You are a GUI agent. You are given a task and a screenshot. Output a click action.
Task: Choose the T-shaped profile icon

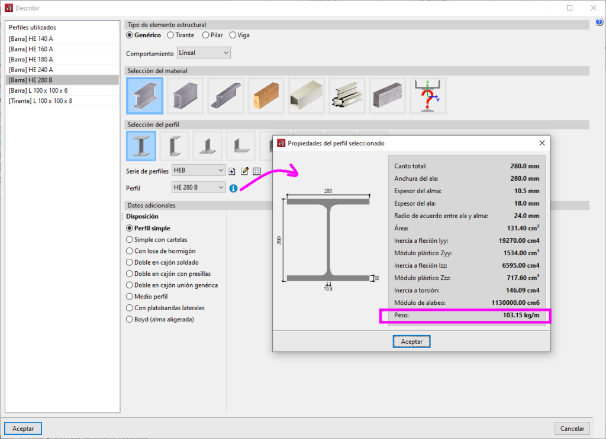tap(208, 146)
